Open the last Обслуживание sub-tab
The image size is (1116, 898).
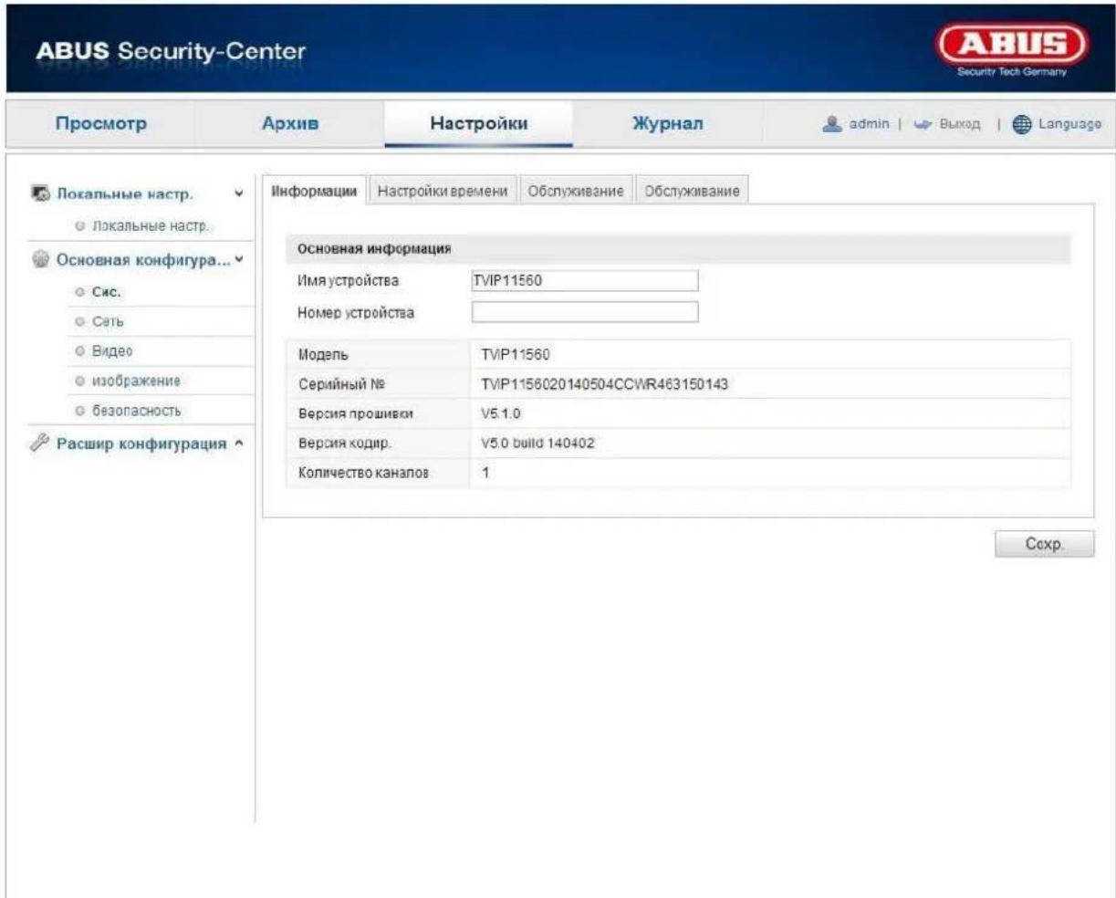(x=692, y=192)
